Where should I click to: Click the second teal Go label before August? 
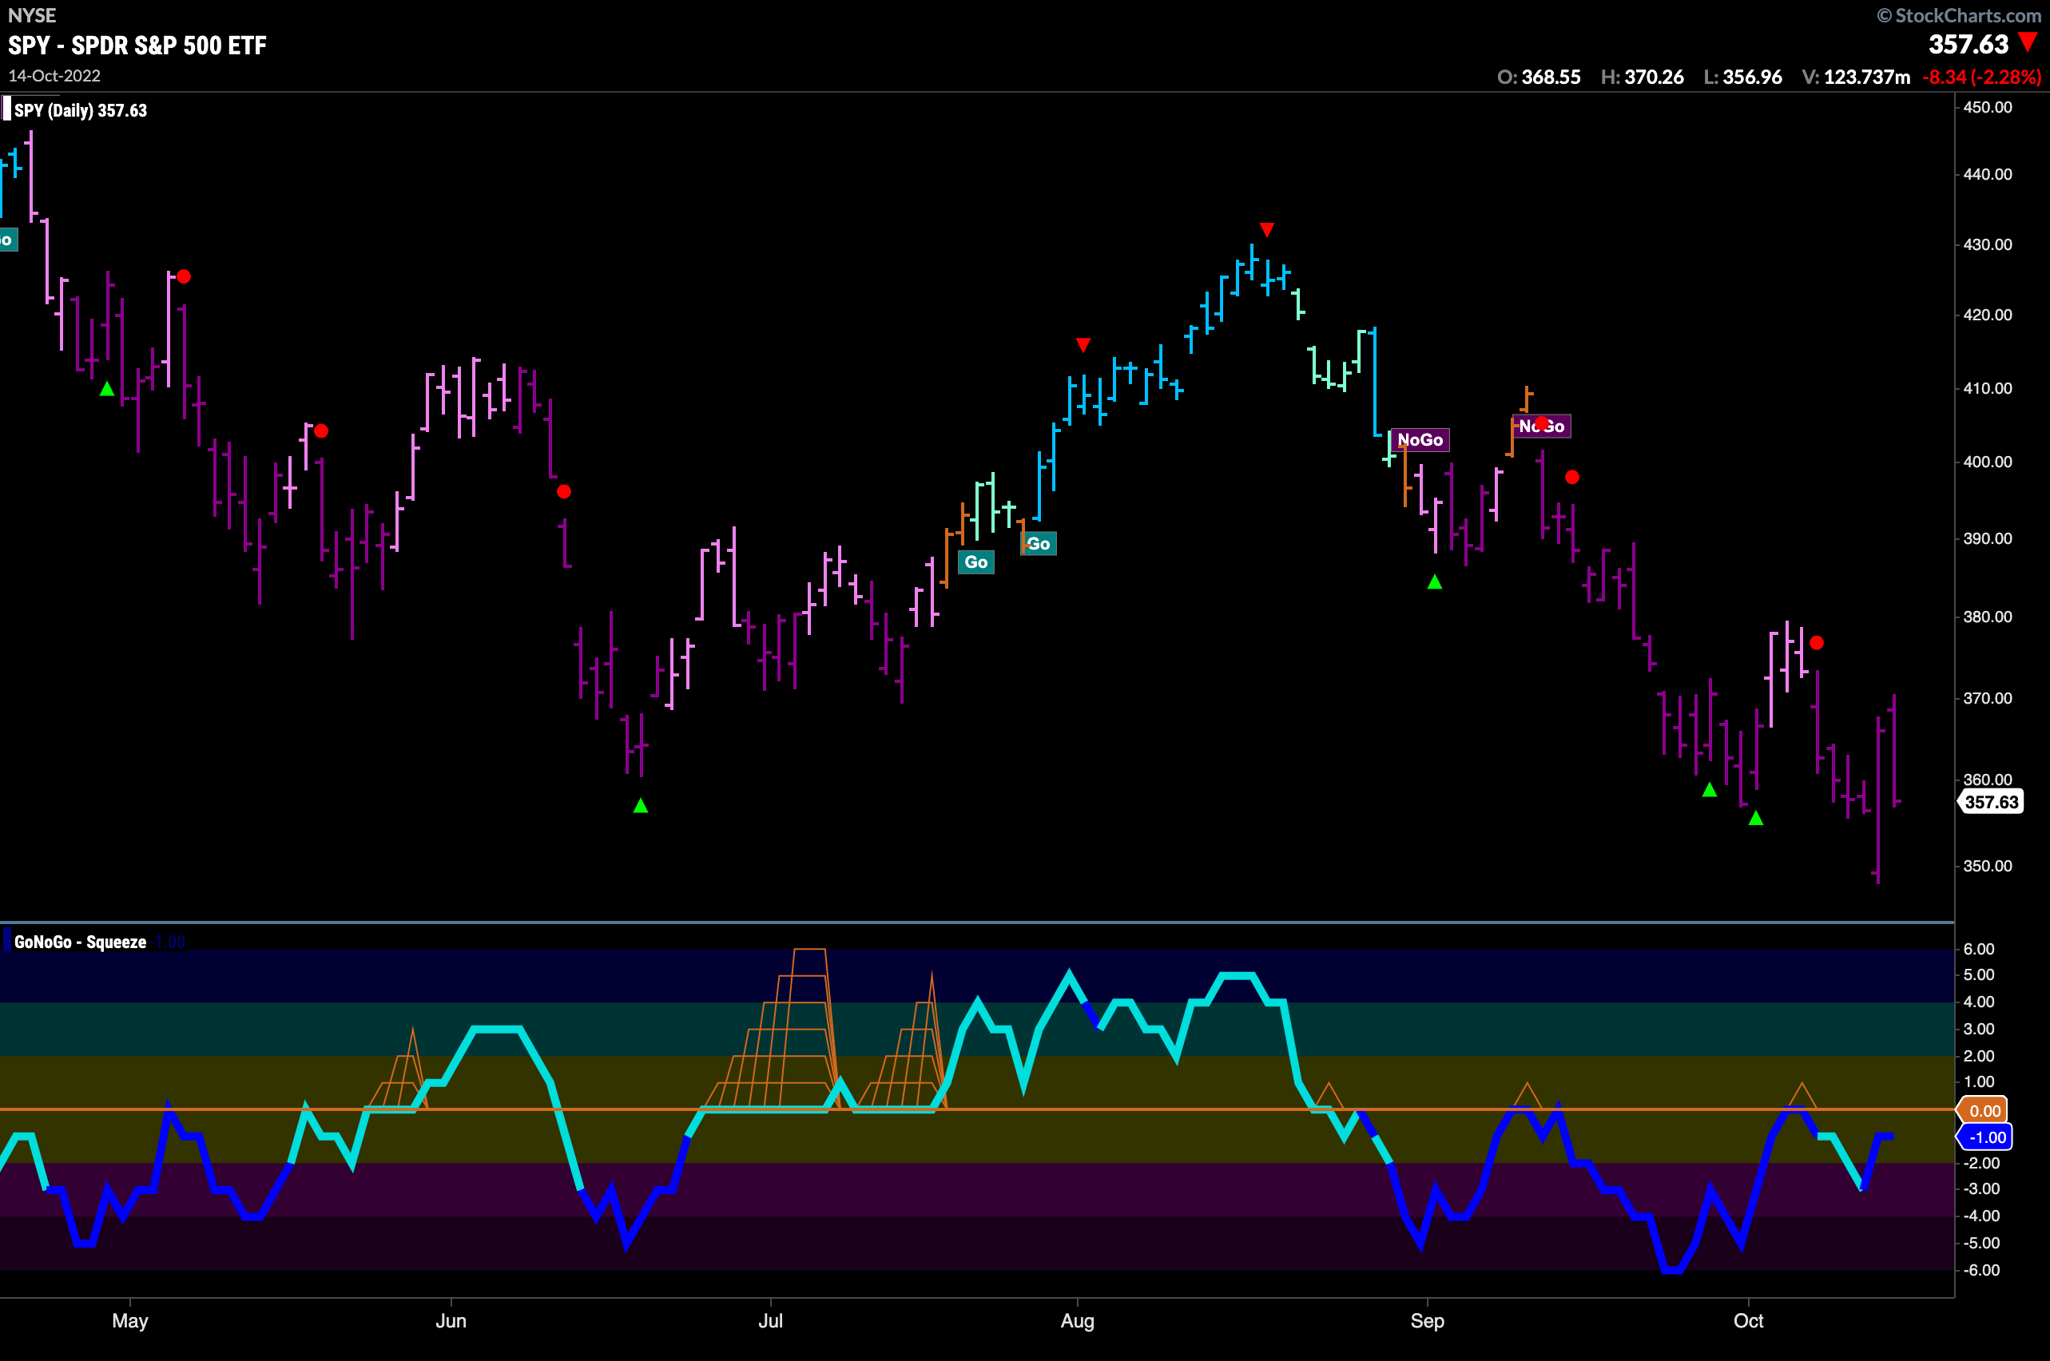point(1039,544)
